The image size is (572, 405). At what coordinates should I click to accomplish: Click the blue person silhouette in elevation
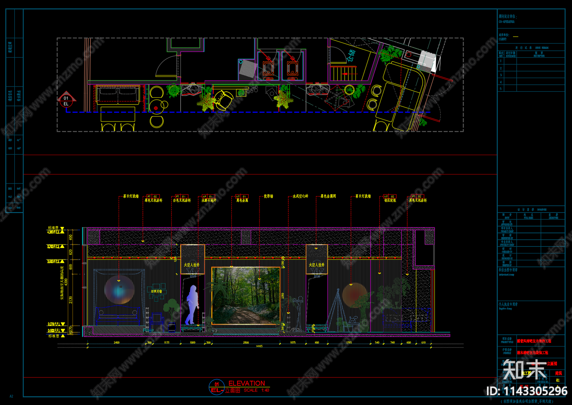tap(192, 305)
